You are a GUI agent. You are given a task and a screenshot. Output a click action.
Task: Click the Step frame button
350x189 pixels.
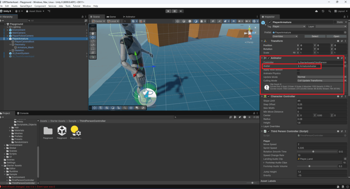coord(181,11)
